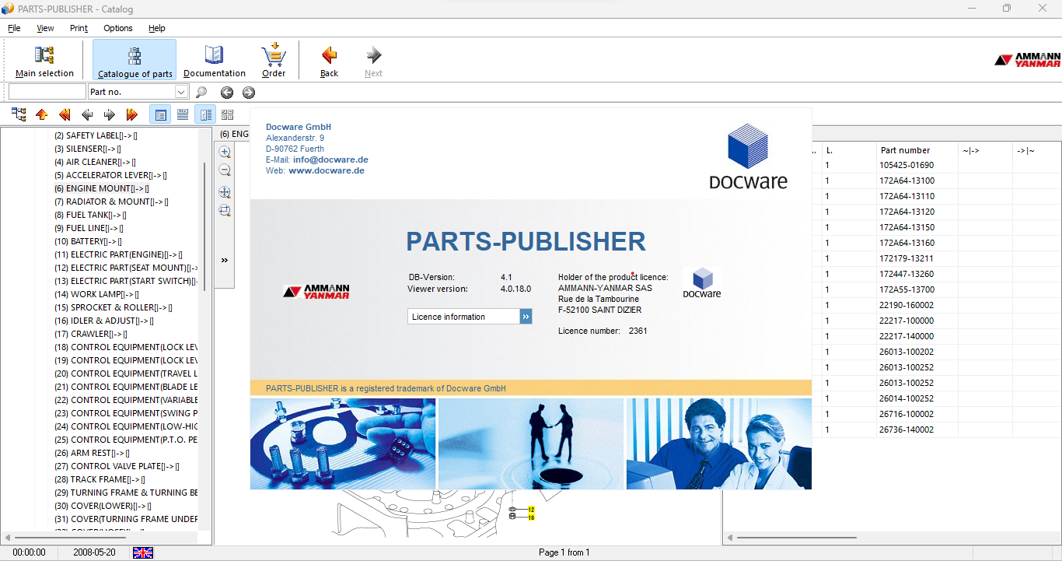Click the orange up arrow icon

pos(42,115)
